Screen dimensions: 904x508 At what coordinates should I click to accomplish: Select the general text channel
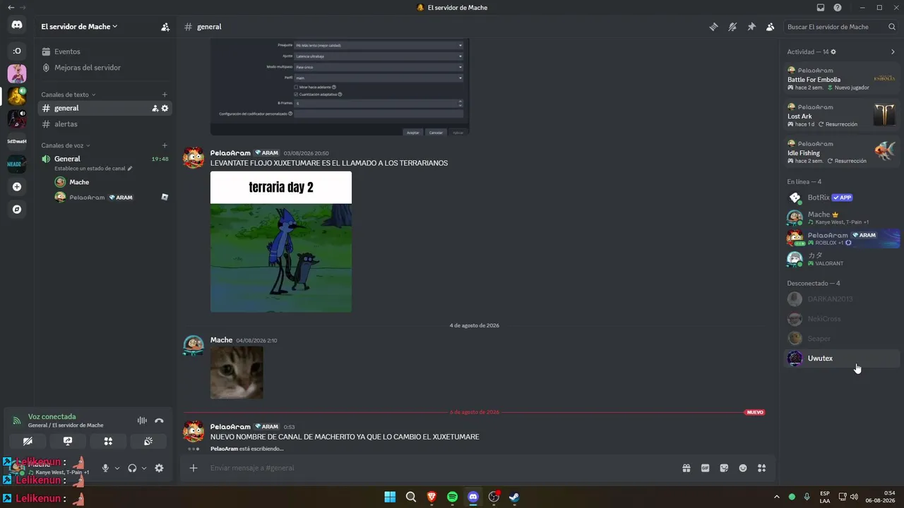point(103,108)
